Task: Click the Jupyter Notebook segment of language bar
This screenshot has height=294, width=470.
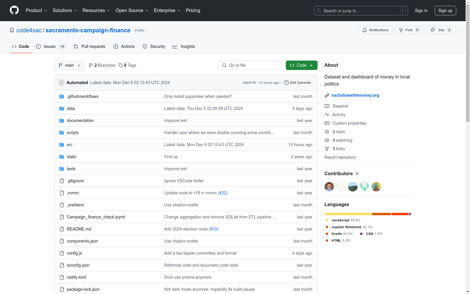Action: [382, 214]
